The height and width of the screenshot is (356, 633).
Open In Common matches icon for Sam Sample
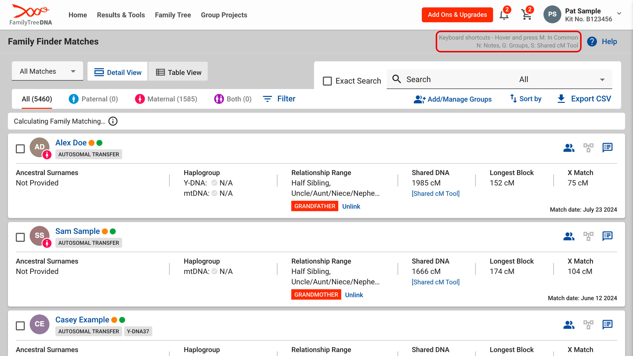[x=569, y=236]
